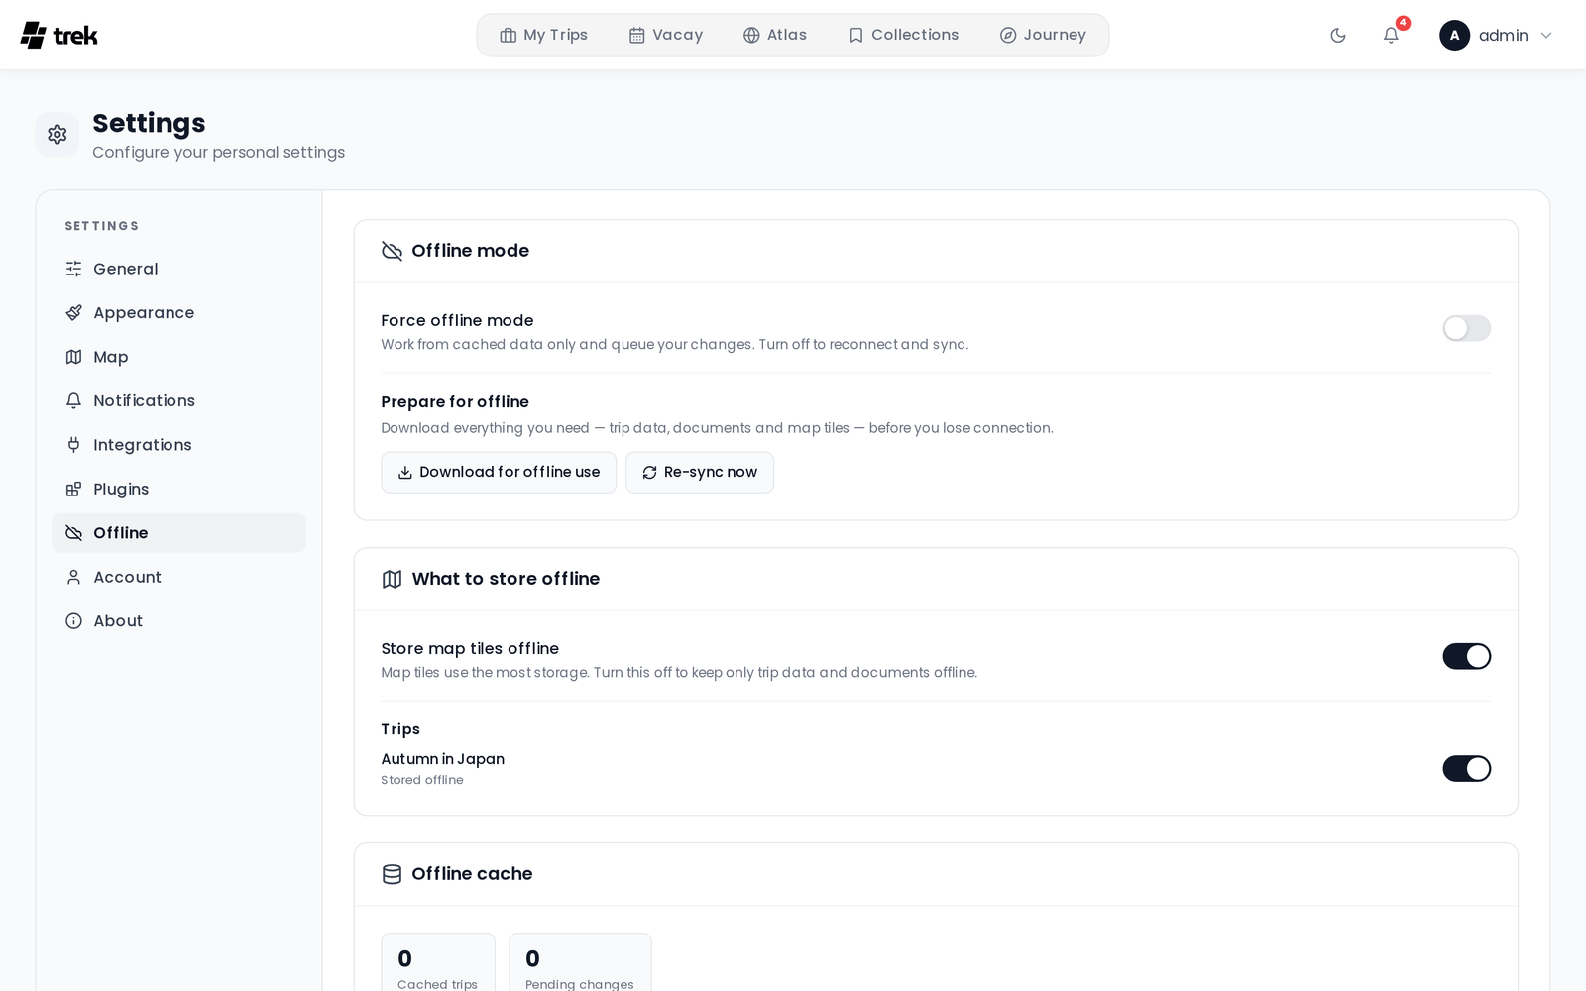Click the Plugins blocks icon
Image resolution: width=1586 pixels, height=991 pixels.
(x=73, y=489)
